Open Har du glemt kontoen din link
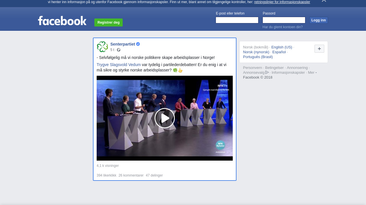This screenshot has width=366, height=205. tap(283, 27)
